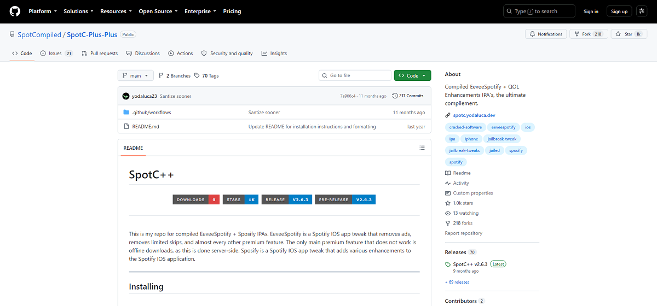657x306 pixels.
Task: Select the eeveespotify topic tag
Action: tap(503, 127)
